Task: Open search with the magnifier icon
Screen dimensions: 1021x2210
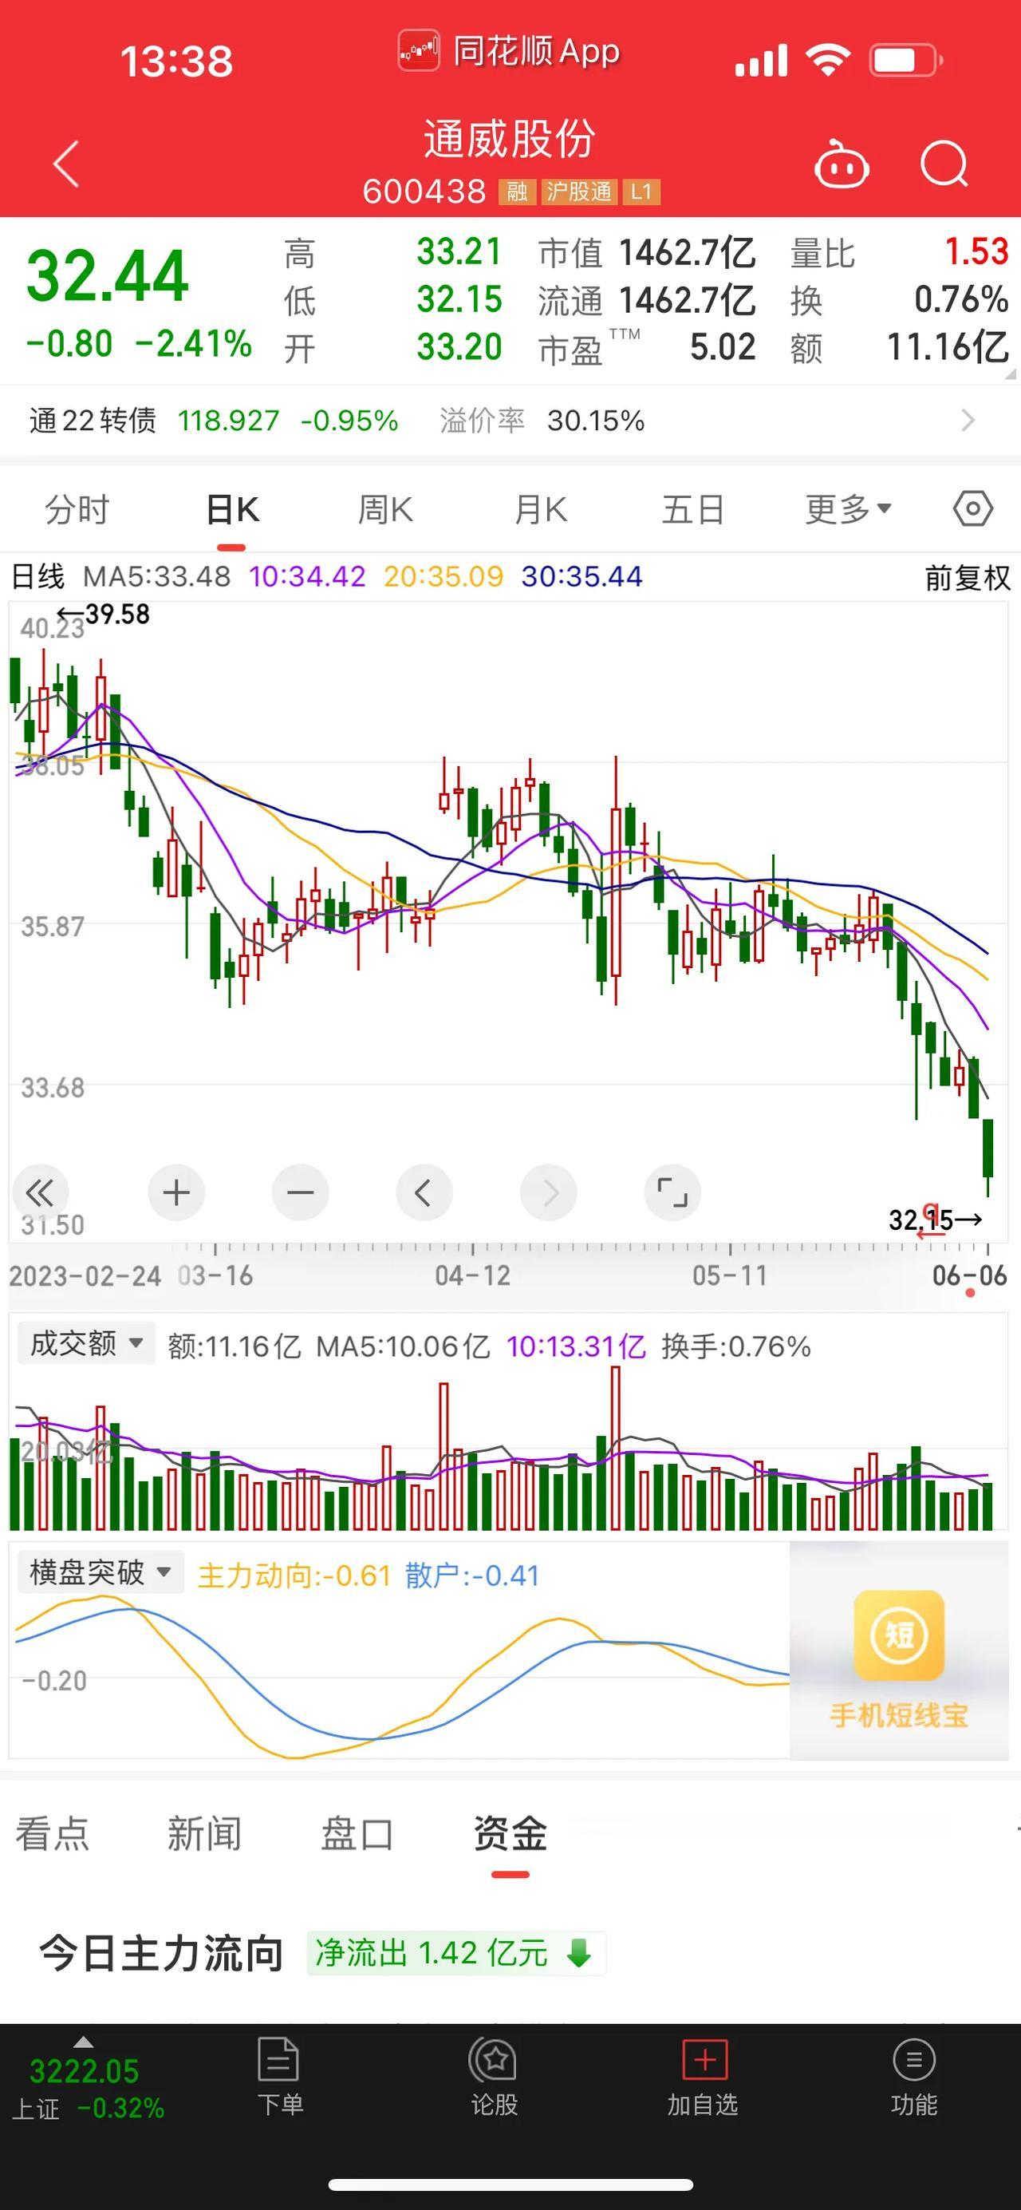Action: click(x=944, y=163)
